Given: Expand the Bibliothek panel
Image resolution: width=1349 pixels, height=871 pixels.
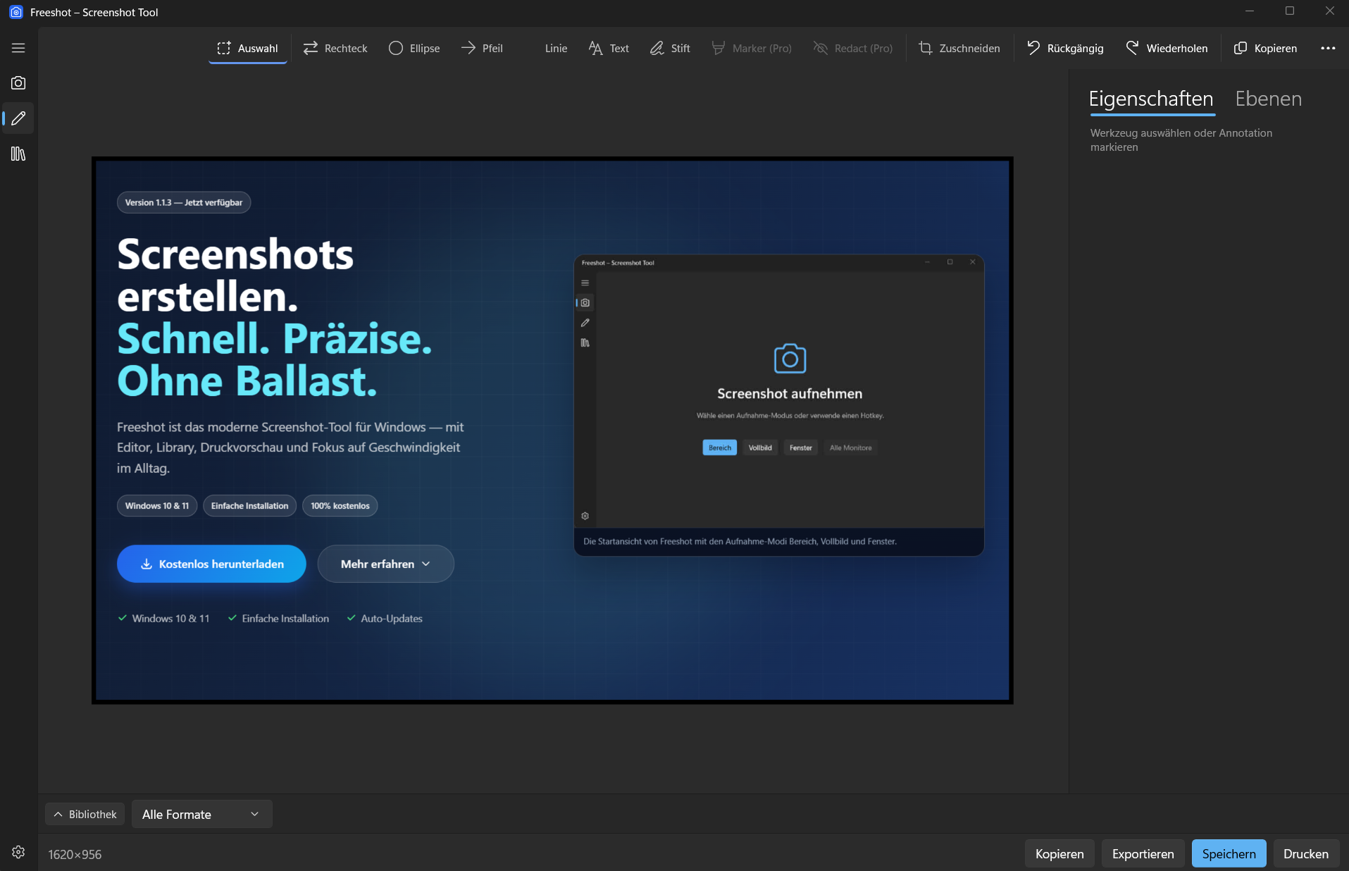Looking at the screenshot, I should 85,814.
